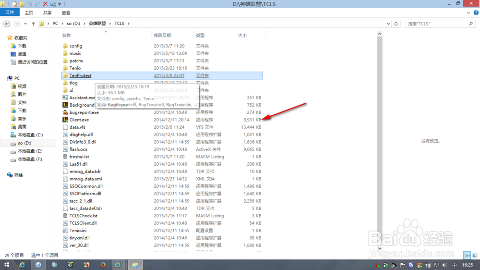The height and width of the screenshot is (270, 480).
Task: Open the address bar history dropdown
Action: tap(388, 24)
